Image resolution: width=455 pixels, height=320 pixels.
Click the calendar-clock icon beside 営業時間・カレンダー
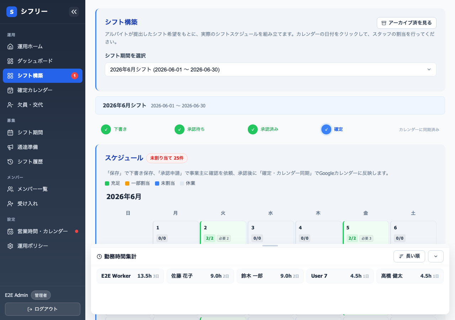(10, 231)
